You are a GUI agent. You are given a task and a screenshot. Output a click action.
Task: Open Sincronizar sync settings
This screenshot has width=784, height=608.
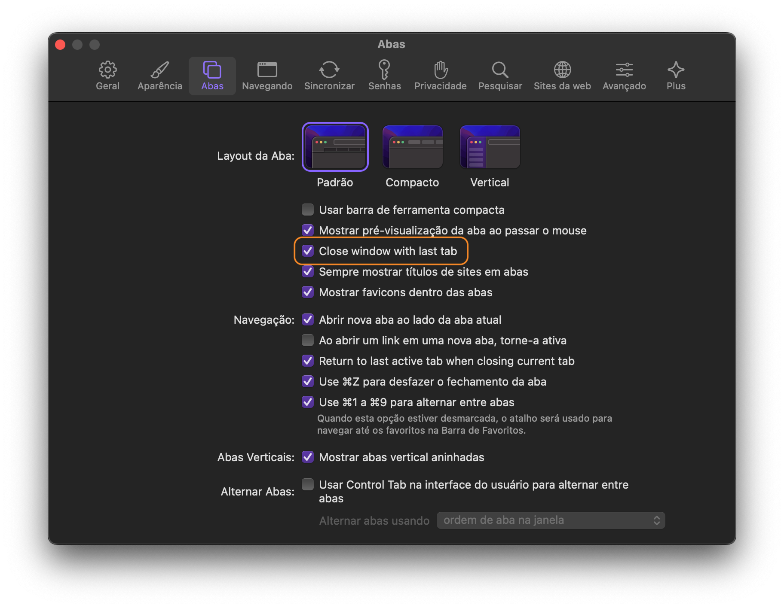329,76
